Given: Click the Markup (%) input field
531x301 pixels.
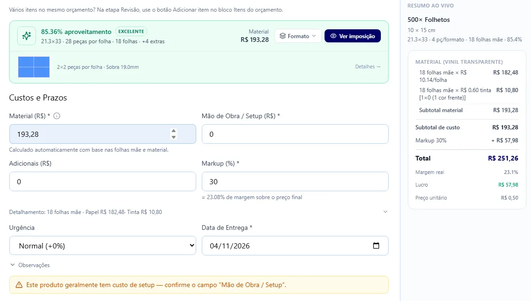Looking at the screenshot, I should click(295, 181).
